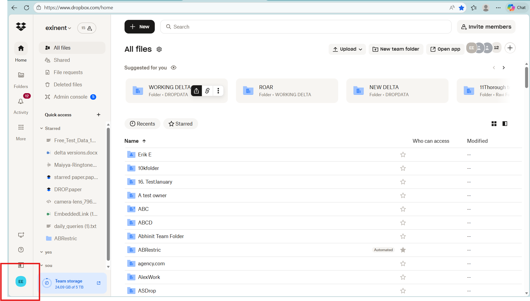Click the copy link icon on WORKING DELTA

pyautogui.click(x=207, y=91)
